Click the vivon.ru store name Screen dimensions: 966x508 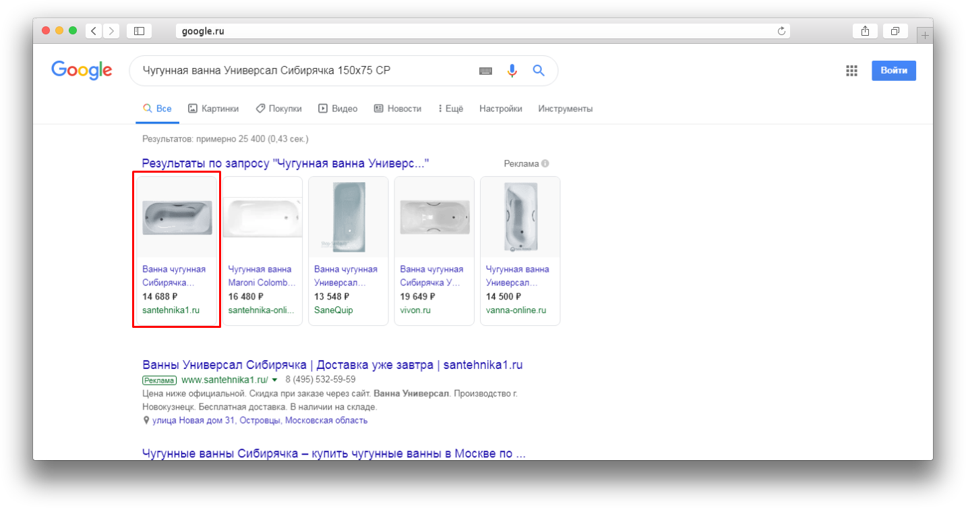[x=415, y=310]
